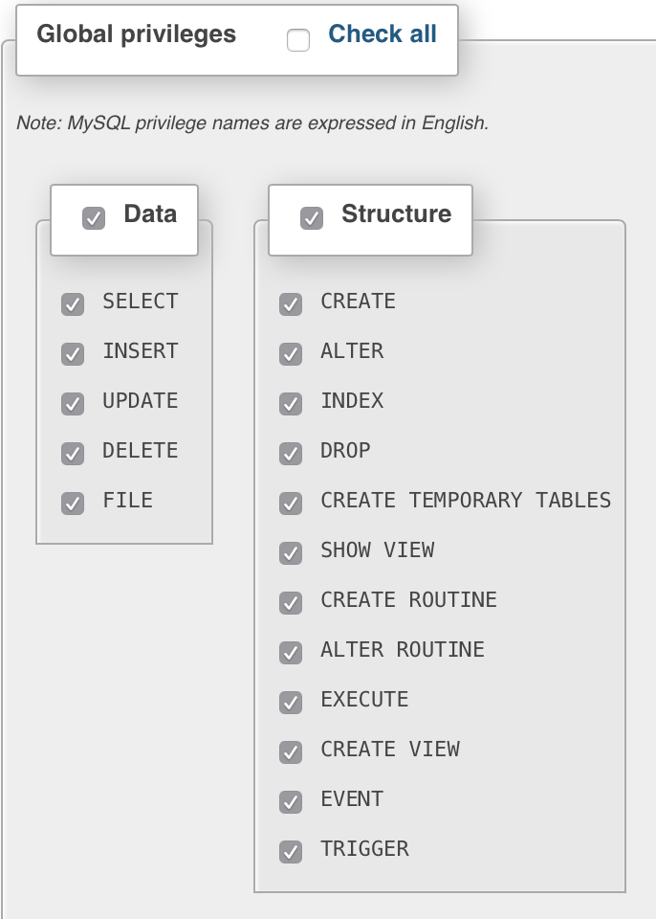Uncheck the Data group checkbox

pos(94,218)
